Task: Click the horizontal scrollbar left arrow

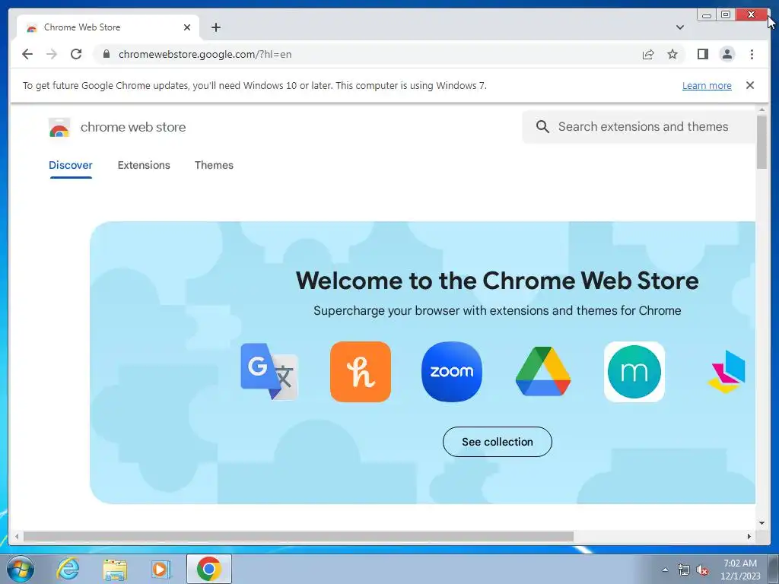Action: tap(17, 536)
